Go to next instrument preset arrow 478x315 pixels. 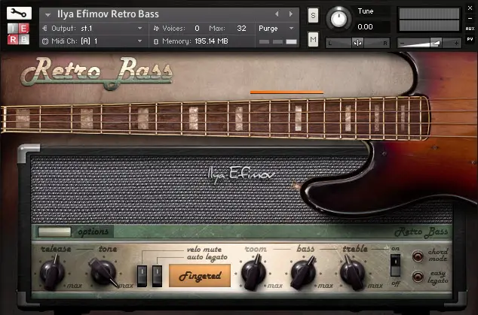[x=291, y=14]
